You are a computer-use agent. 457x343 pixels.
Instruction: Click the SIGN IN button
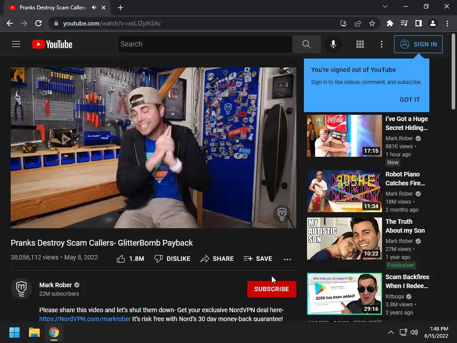(x=418, y=44)
